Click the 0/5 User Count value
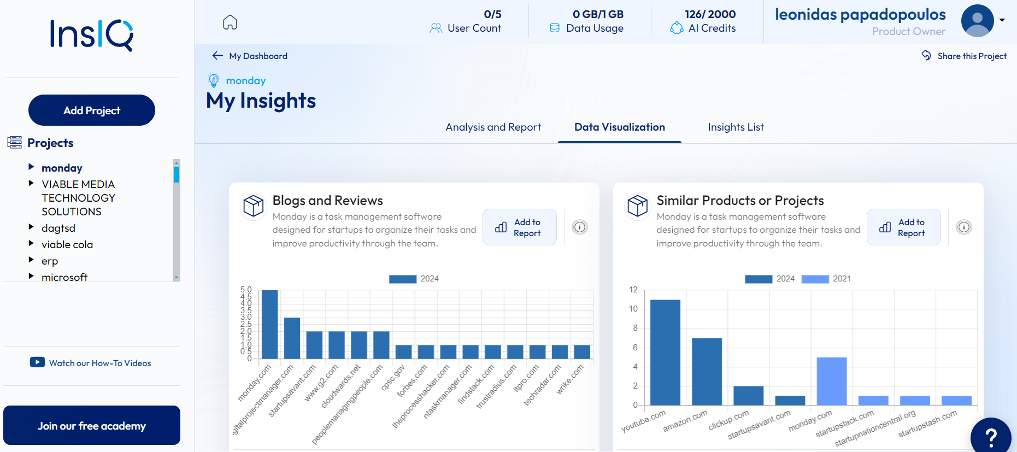The image size is (1017, 452). (492, 14)
